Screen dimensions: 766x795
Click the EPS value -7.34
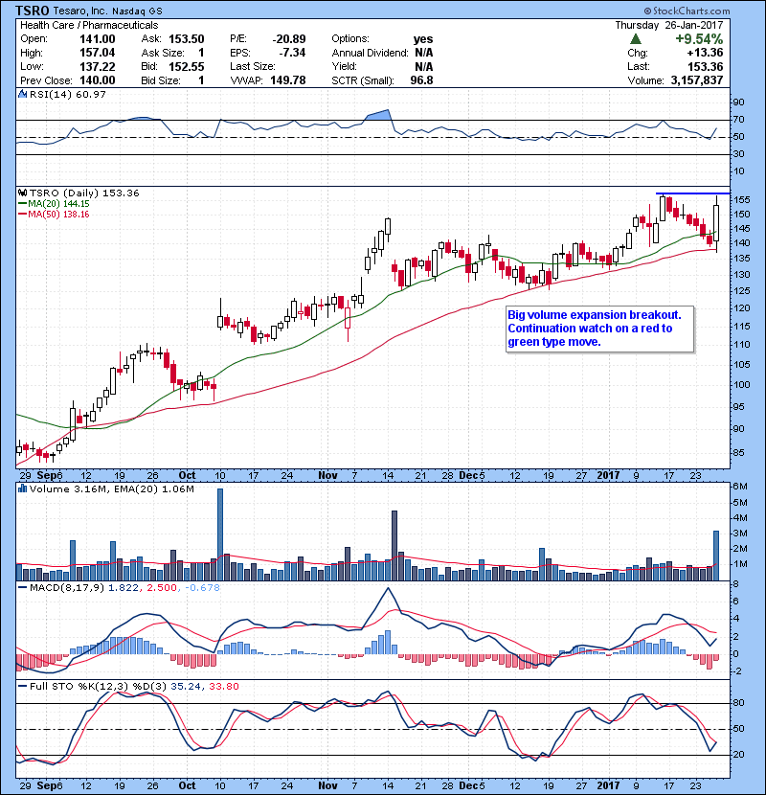tap(292, 53)
